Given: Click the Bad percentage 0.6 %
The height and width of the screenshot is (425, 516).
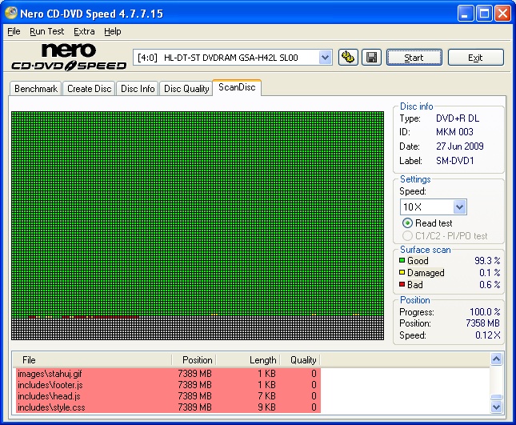Looking at the screenshot, I should click(490, 284).
